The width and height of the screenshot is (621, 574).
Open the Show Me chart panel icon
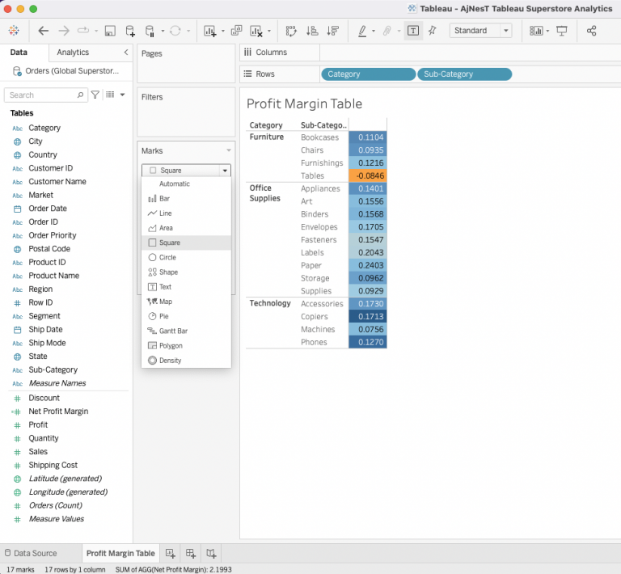[x=536, y=31]
